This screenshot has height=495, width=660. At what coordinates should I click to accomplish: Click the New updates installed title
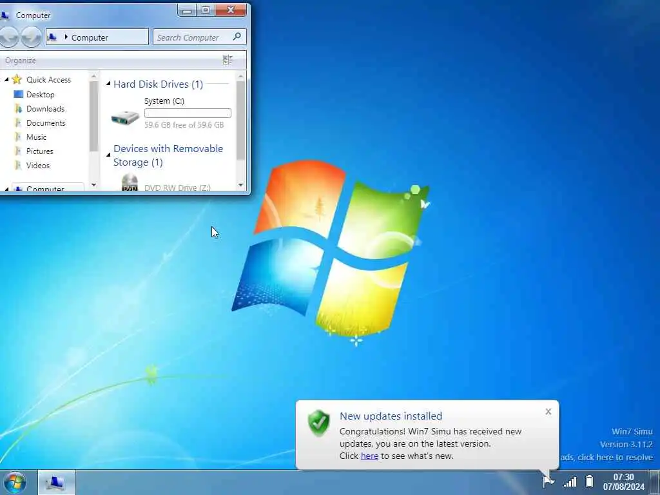391,416
